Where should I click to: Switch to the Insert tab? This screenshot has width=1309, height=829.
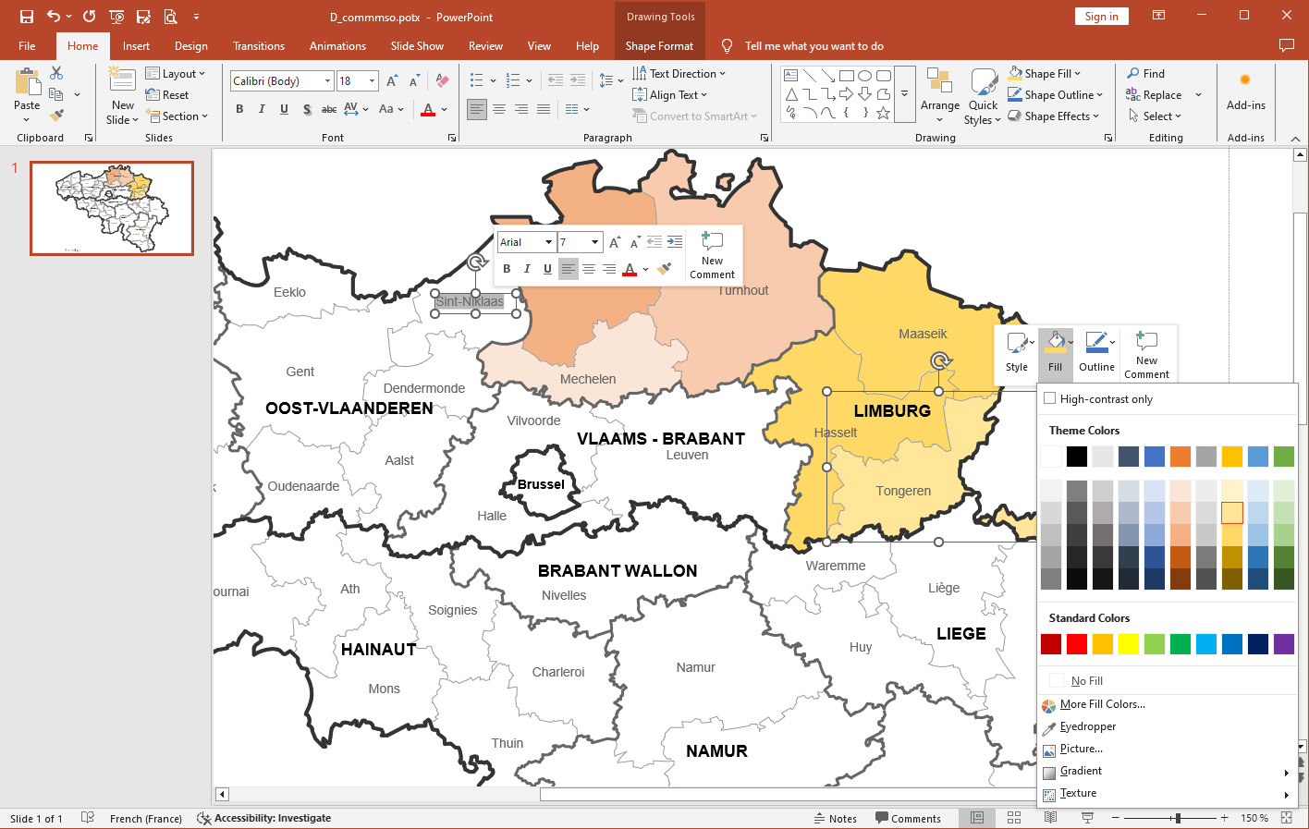[x=136, y=45]
